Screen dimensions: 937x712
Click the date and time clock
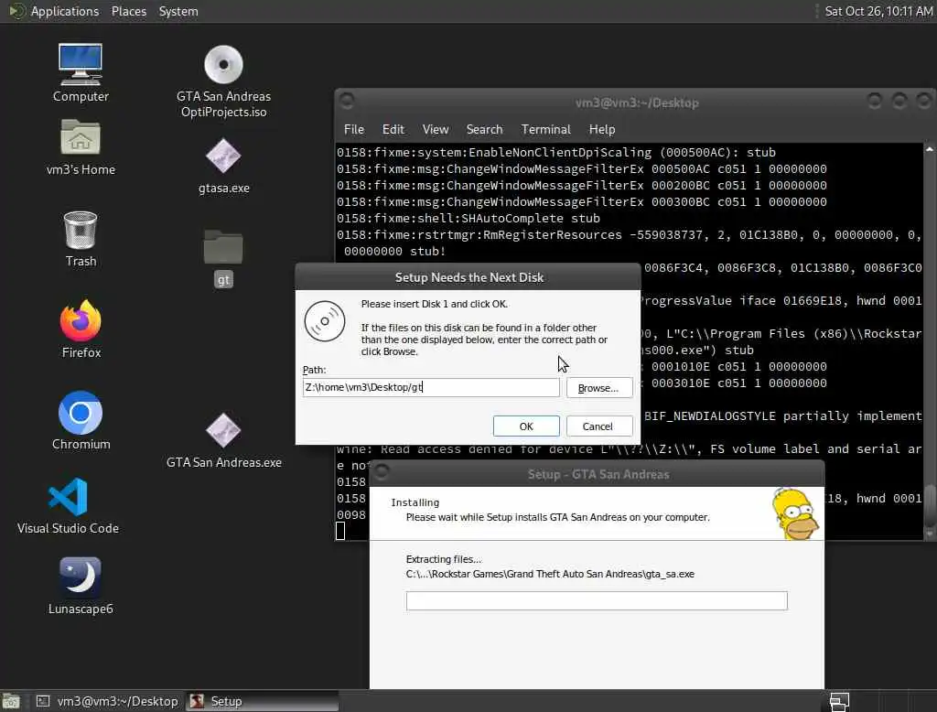[x=878, y=11]
